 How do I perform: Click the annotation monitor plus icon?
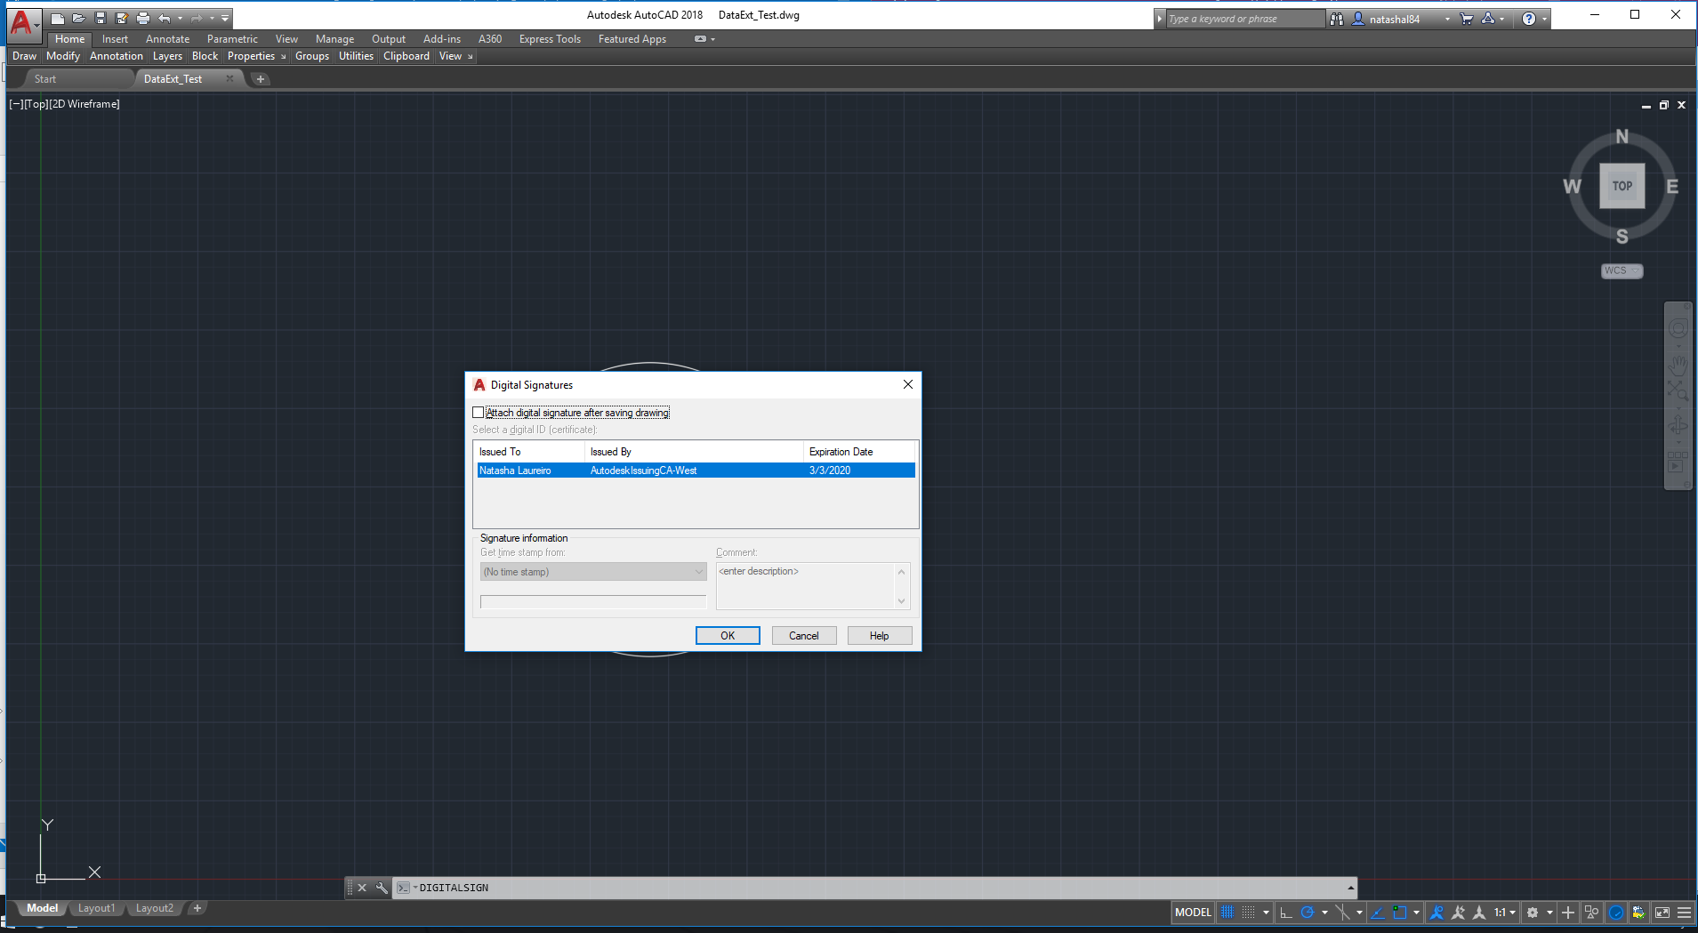(1568, 913)
